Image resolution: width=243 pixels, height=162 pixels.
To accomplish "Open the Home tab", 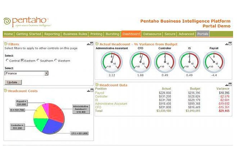I will (x=8, y=34).
